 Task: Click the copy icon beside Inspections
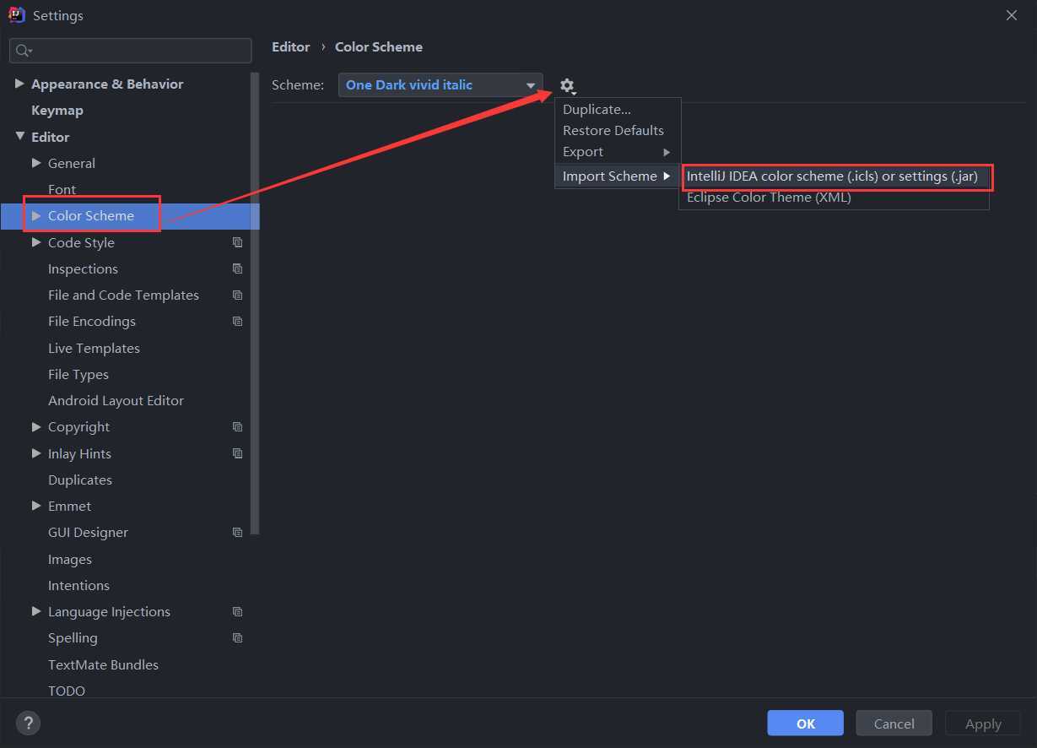pos(237,268)
